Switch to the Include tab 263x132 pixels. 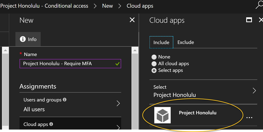point(161,42)
